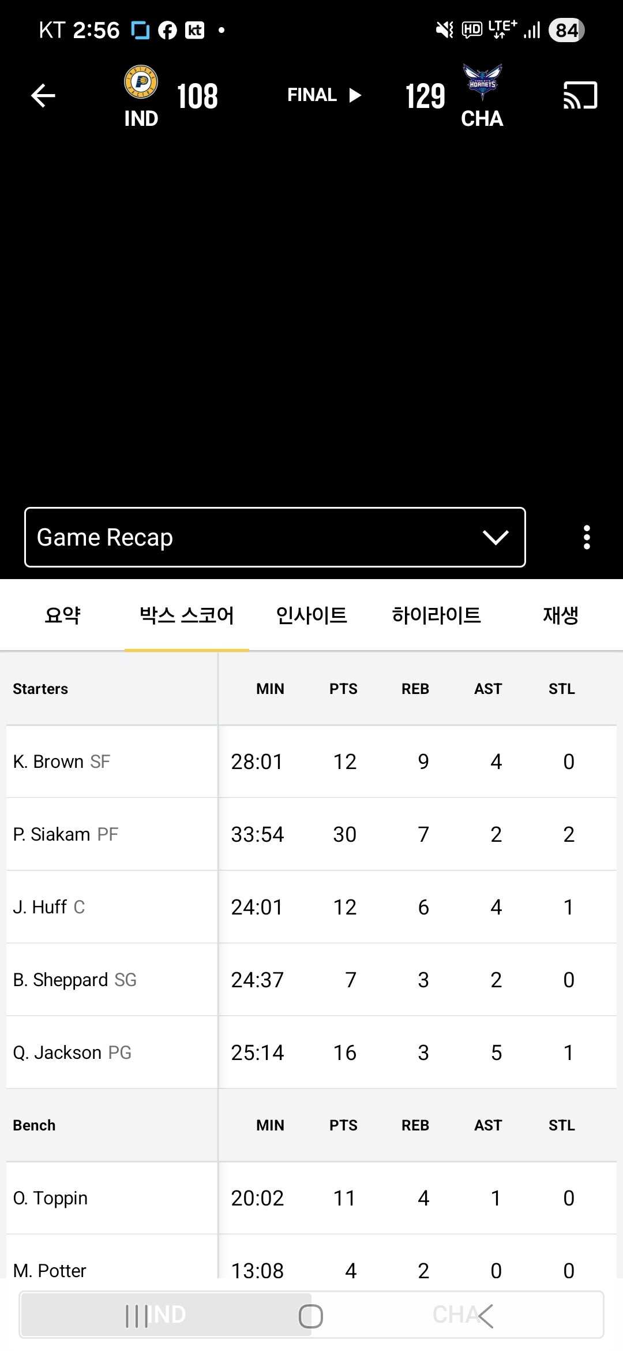The height and width of the screenshot is (1351, 623).
Task: Tap the Android home button
Action: coord(311,1316)
